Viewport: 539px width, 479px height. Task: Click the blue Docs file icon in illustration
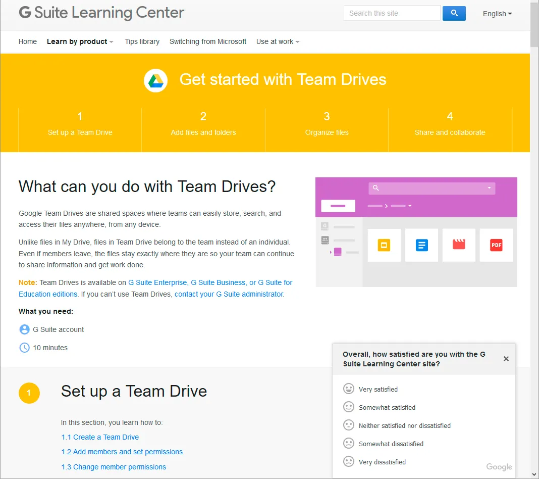tap(421, 246)
